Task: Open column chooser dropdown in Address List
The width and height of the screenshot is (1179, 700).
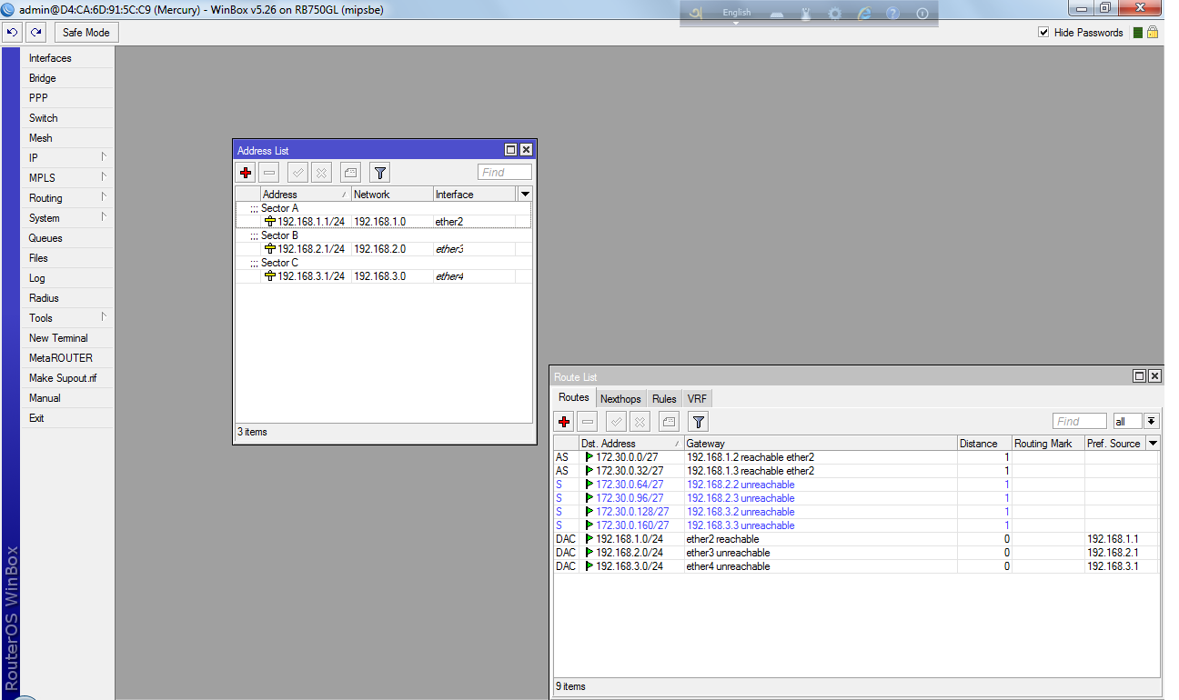Action: [x=525, y=195]
